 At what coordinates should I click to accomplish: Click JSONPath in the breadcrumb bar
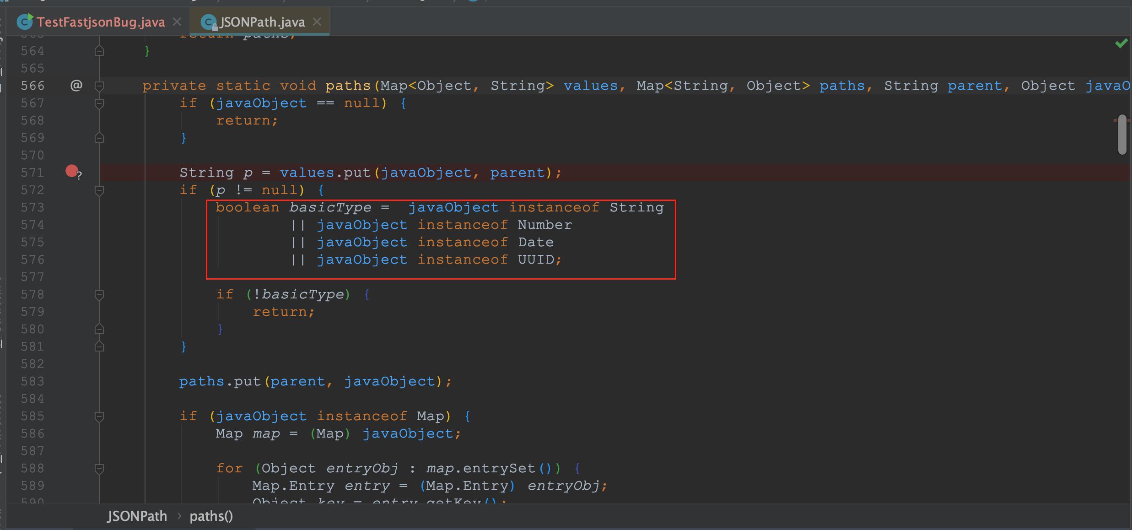pyautogui.click(x=137, y=516)
